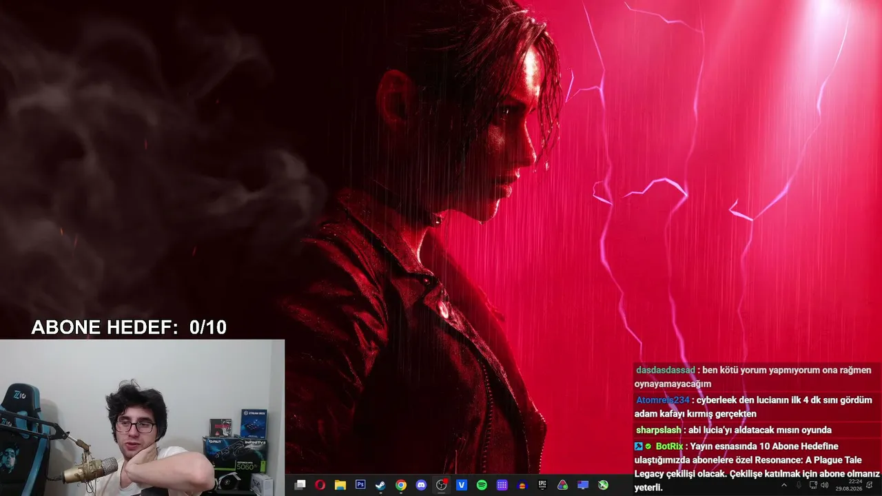
Task: Open the three-colored-circles app on the taskbar
Action: (562, 485)
